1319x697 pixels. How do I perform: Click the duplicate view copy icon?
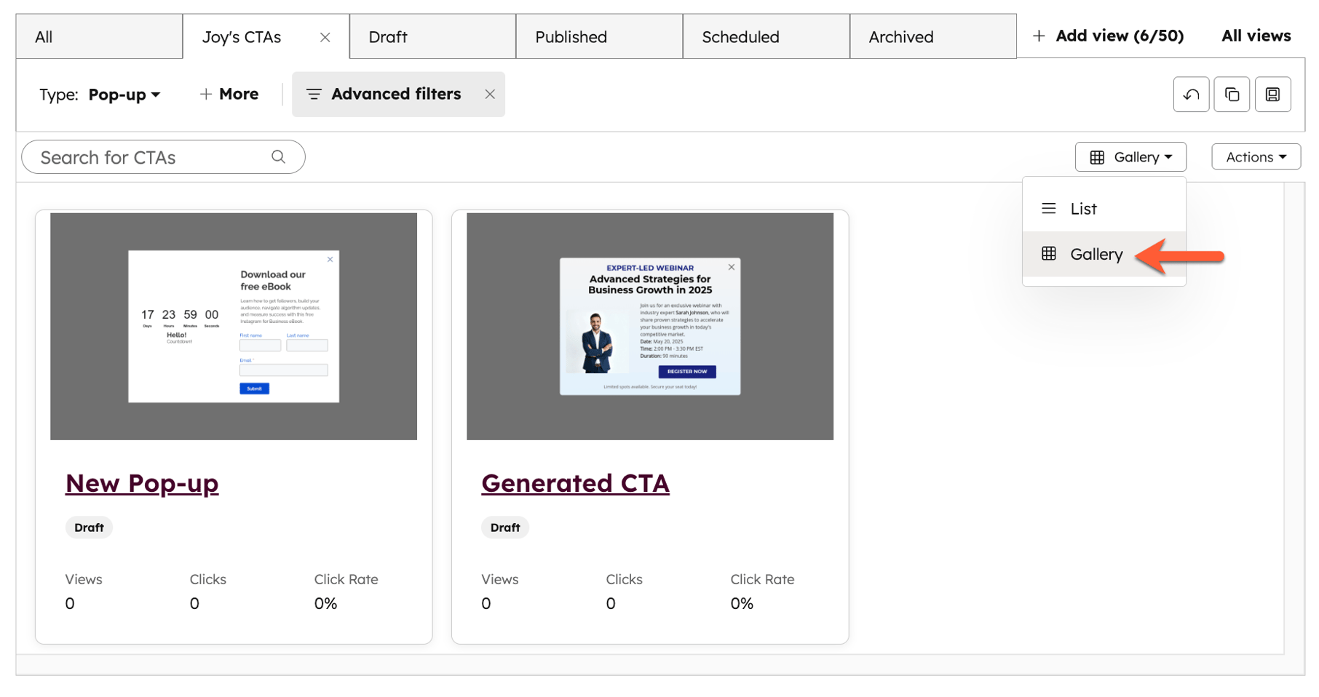[x=1232, y=95]
